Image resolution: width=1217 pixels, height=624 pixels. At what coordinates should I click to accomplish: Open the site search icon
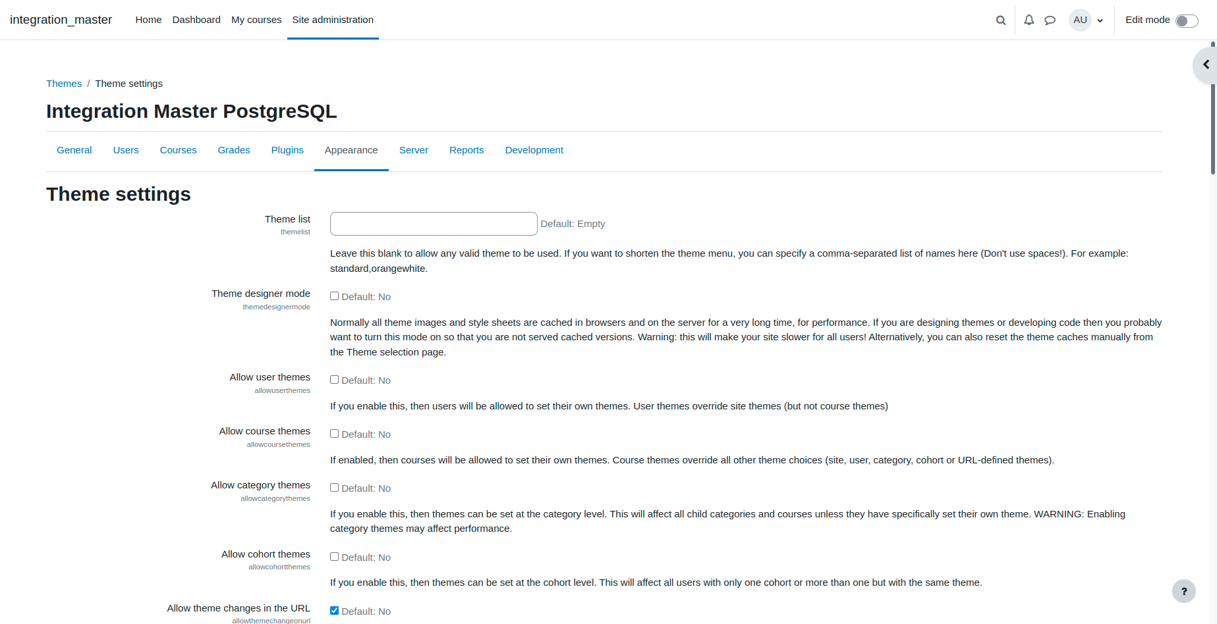[x=1000, y=20]
